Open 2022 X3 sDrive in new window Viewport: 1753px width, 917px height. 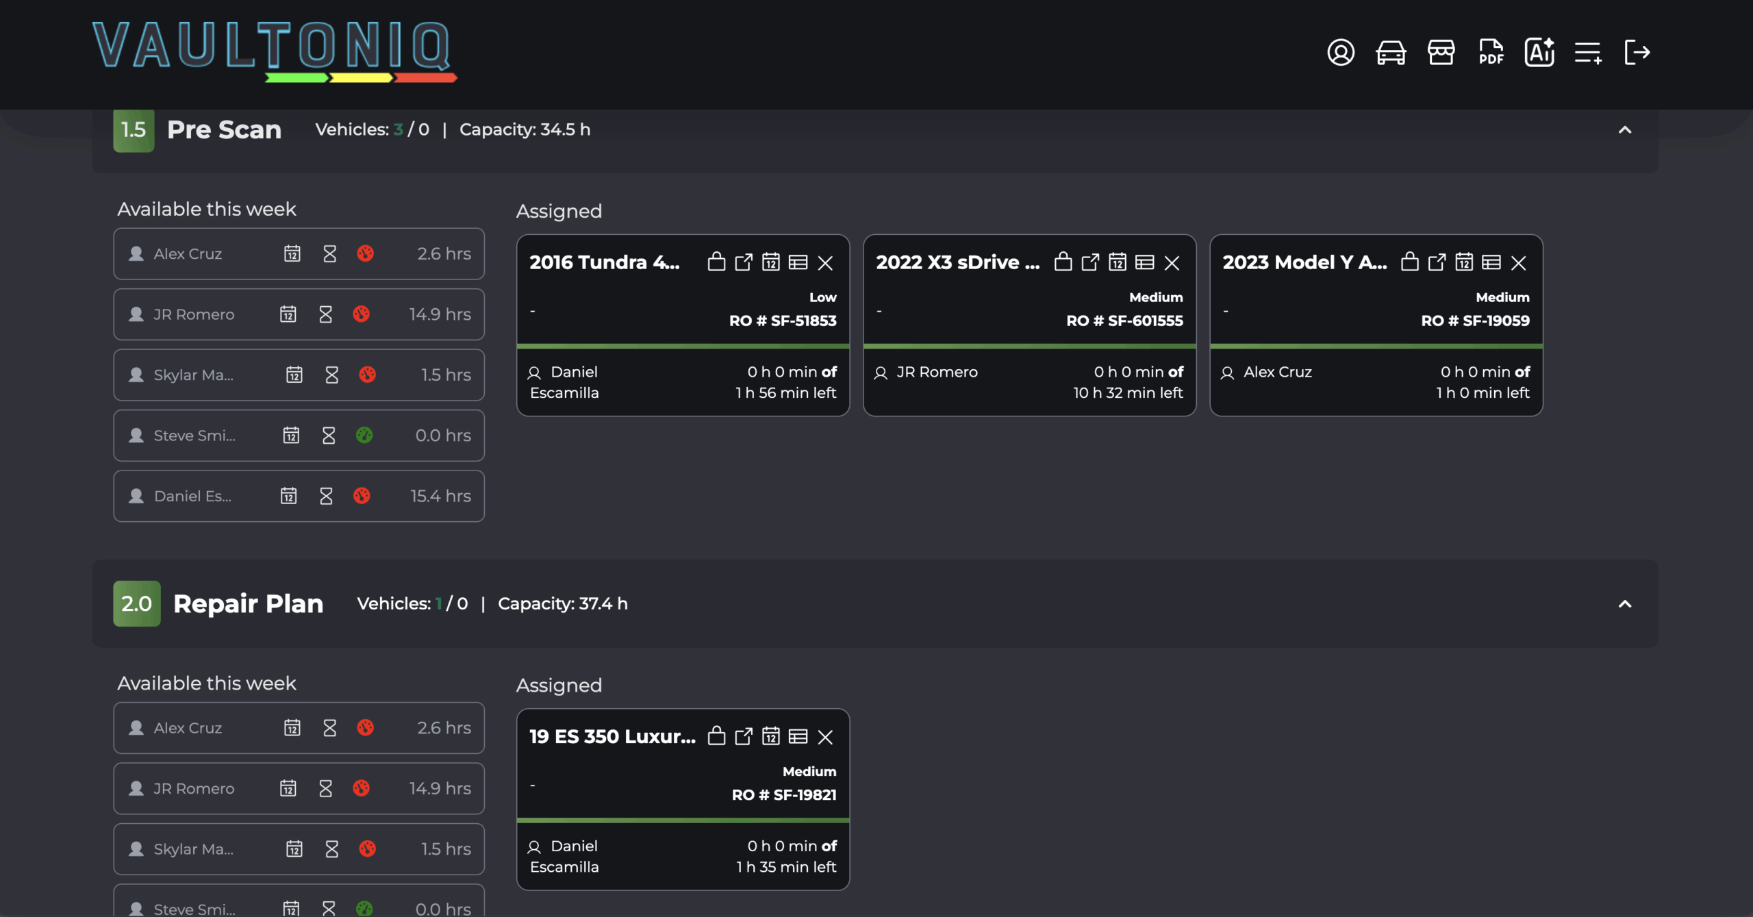coord(1090,262)
